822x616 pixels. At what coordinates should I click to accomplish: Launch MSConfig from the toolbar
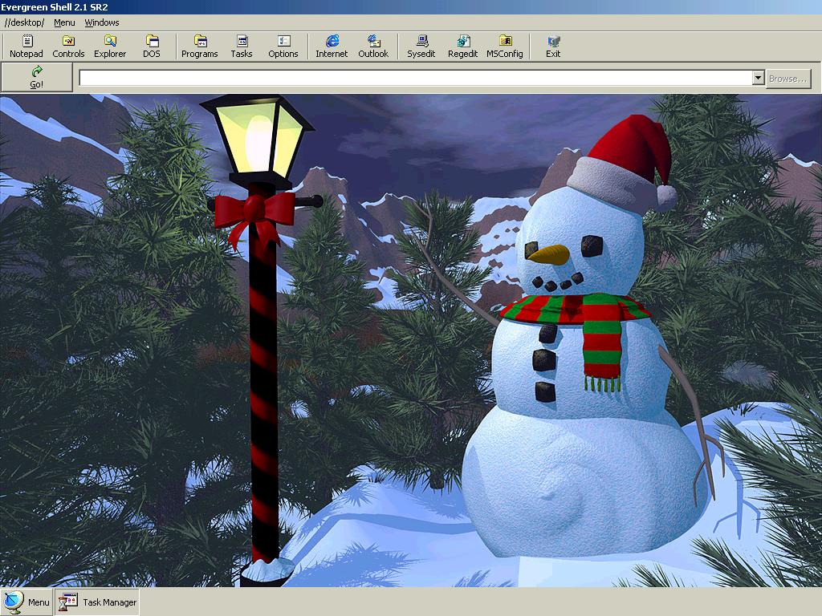[505, 47]
